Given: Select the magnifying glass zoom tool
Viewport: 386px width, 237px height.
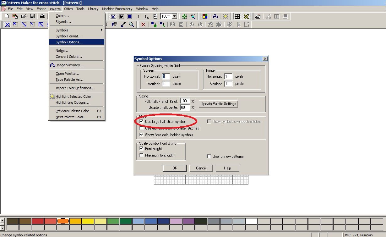Looking at the screenshot, I should [132, 24].
